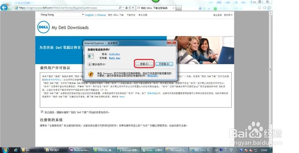Click the 注册您的系统 heading
This screenshot has width=299, height=153.
tap(51, 120)
